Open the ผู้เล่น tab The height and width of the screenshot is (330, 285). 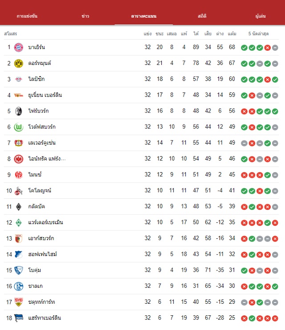click(261, 16)
